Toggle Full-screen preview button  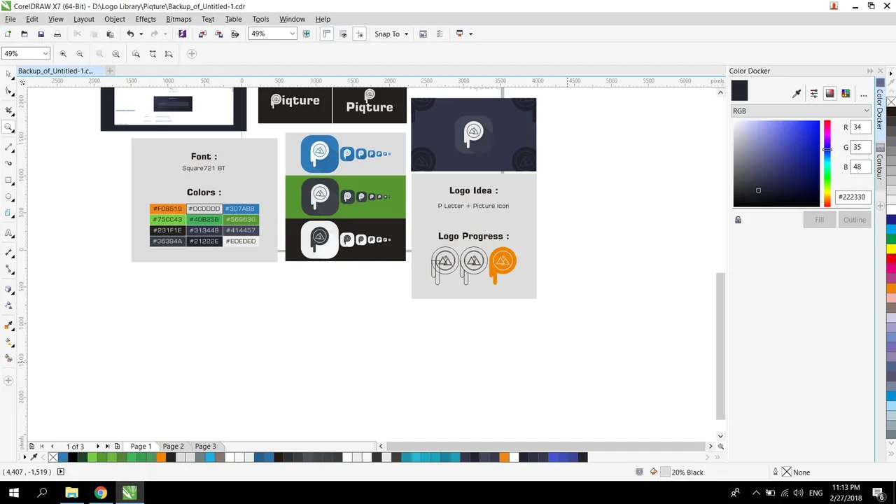coord(307,34)
